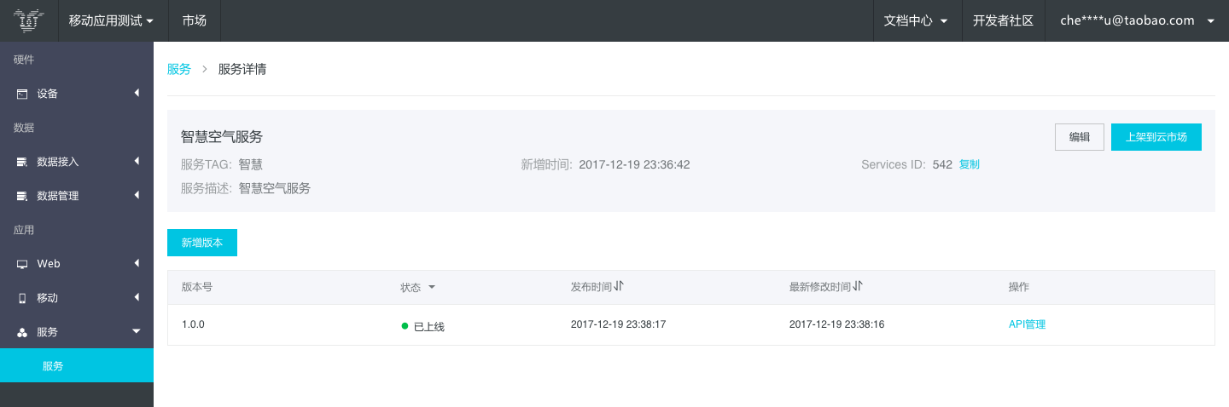Screen dimensions: 1229x407
Task: Open the 数据管理 sidebar menu item
Action: pyautogui.click(x=77, y=195)
